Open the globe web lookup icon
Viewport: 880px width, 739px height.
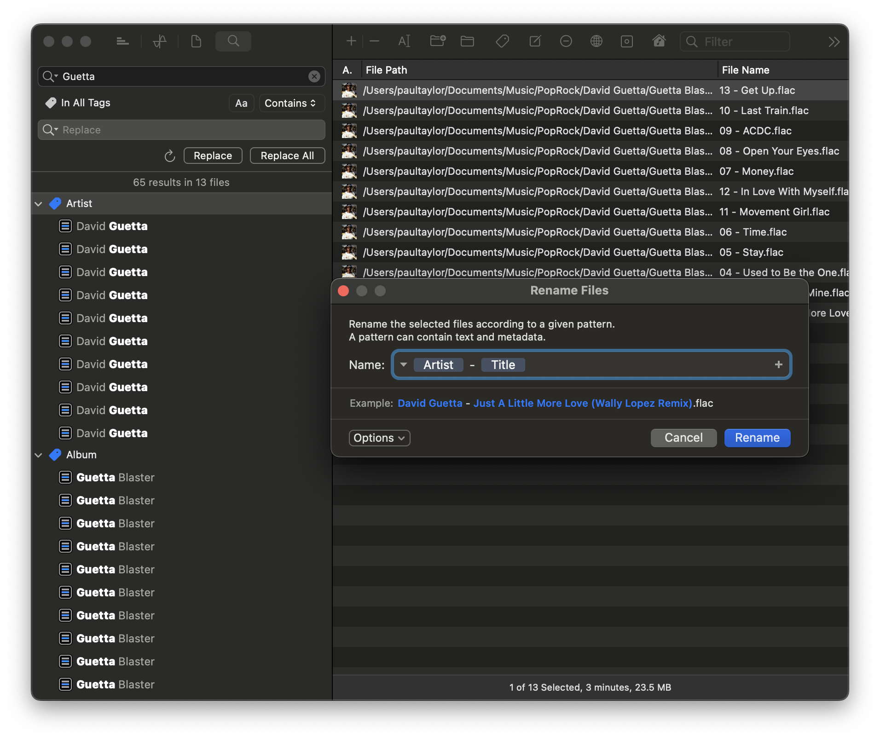tap(596, 41)
